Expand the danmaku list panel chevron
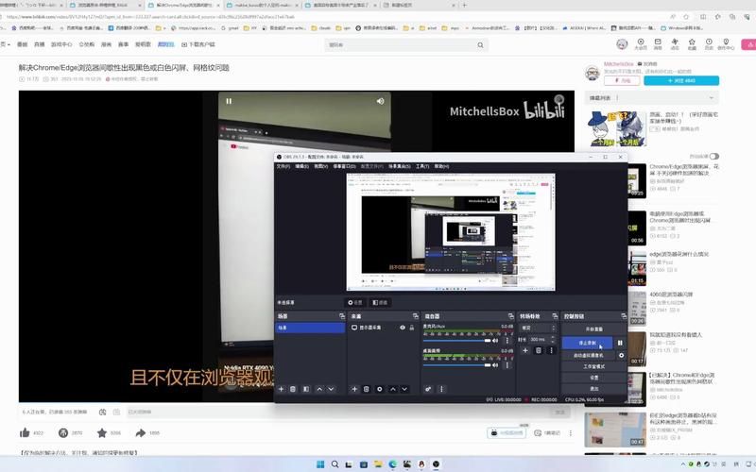This screenshot has height=472, width=756. 712,98
